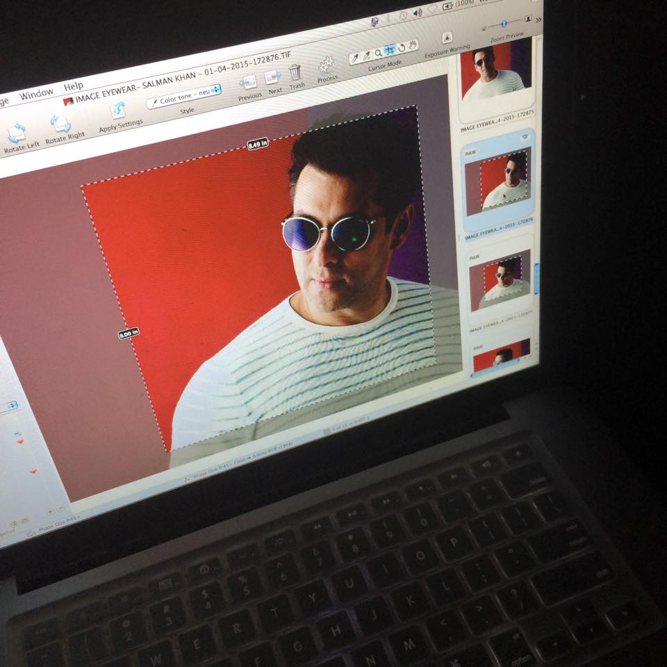Click the colorful app icon in menu bar
667x667 pixels.
[374, 22]
